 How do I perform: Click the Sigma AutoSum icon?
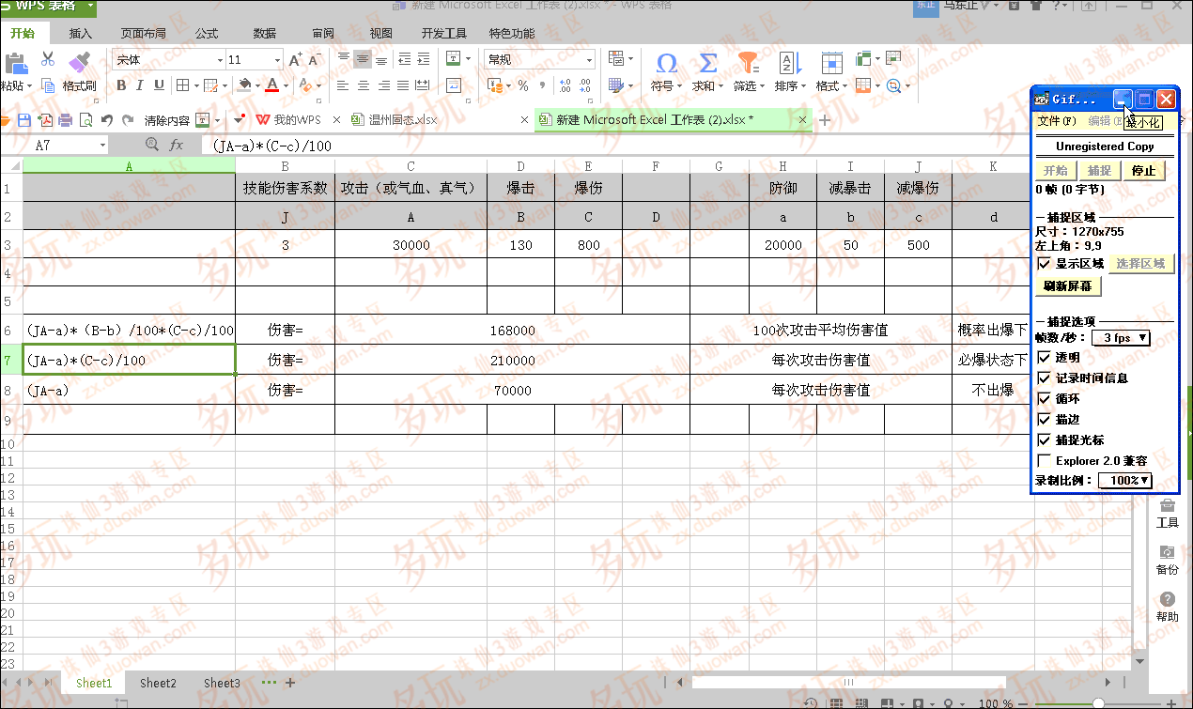click(x=707, y=63)
